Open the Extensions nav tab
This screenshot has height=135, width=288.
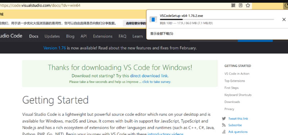(x=103, y=36)
